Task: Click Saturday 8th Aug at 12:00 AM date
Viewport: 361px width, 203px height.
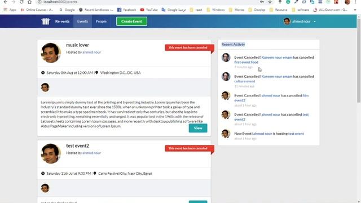Action: (69, 73)
